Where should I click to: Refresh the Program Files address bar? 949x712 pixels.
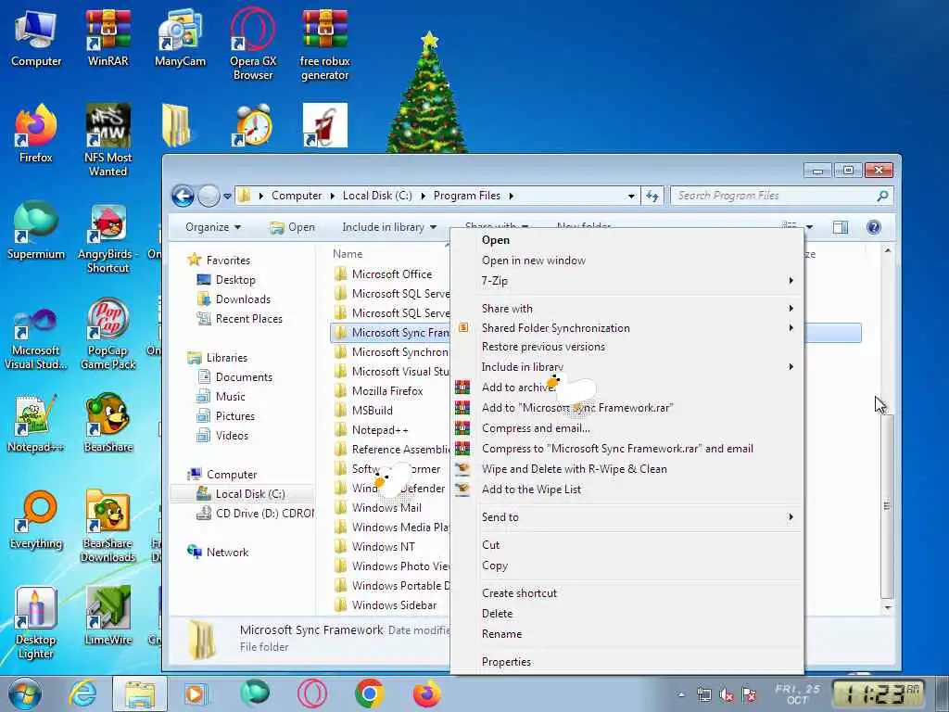pos(652,196)
